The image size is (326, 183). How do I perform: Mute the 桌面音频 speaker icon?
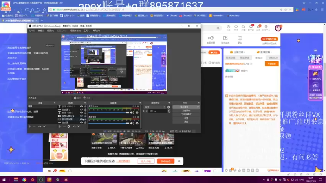132,123
